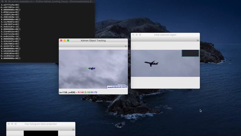Screen dimensions: 241x136
Task: Click terminal line beginning "5.21"
Action: pyautogui.click(x=10, y=32)
